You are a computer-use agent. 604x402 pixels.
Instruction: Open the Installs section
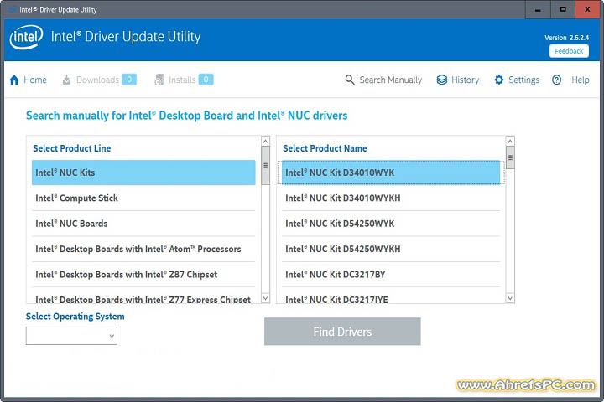[184, 80]
